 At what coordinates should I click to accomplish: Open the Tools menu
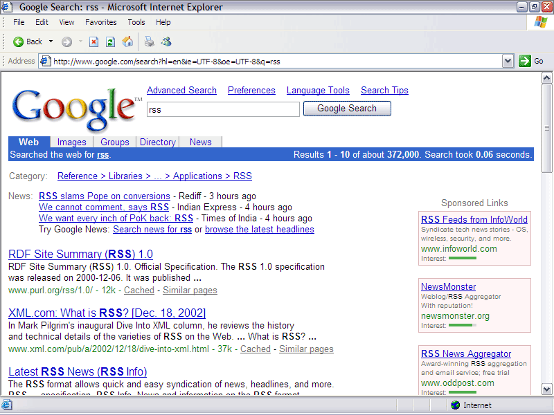click(x=136, y=22)
